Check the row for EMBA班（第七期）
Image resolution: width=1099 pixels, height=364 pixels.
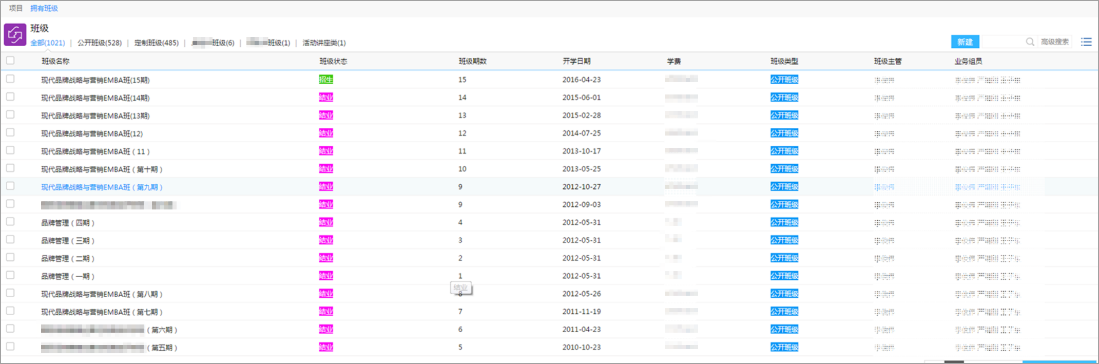[10, 311]
